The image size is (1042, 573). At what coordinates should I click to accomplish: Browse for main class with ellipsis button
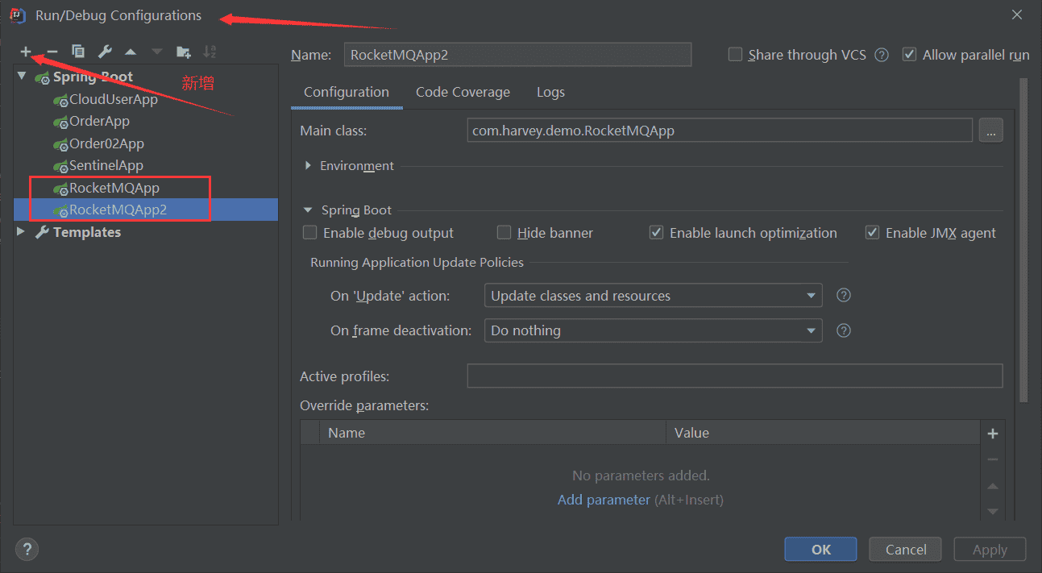[991, 130]
